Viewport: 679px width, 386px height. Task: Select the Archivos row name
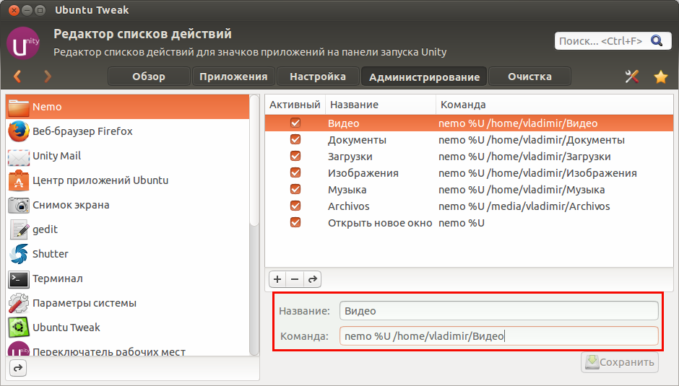tap(349, 206)
